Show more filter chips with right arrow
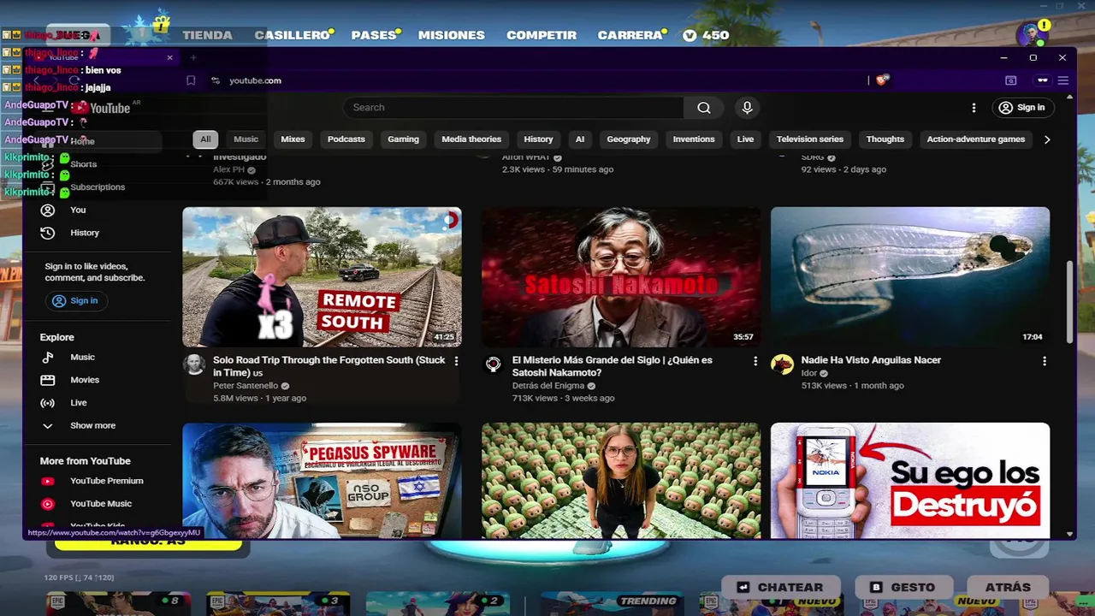 coord(1047,139)
